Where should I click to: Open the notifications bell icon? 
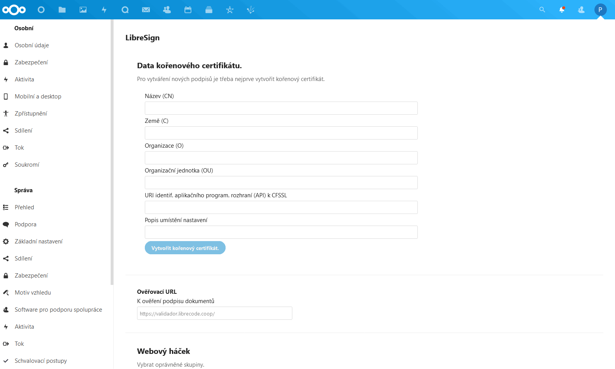[562, 10]
